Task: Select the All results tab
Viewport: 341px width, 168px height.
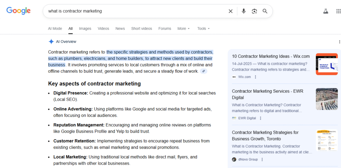Action: (x=71, y=29)
